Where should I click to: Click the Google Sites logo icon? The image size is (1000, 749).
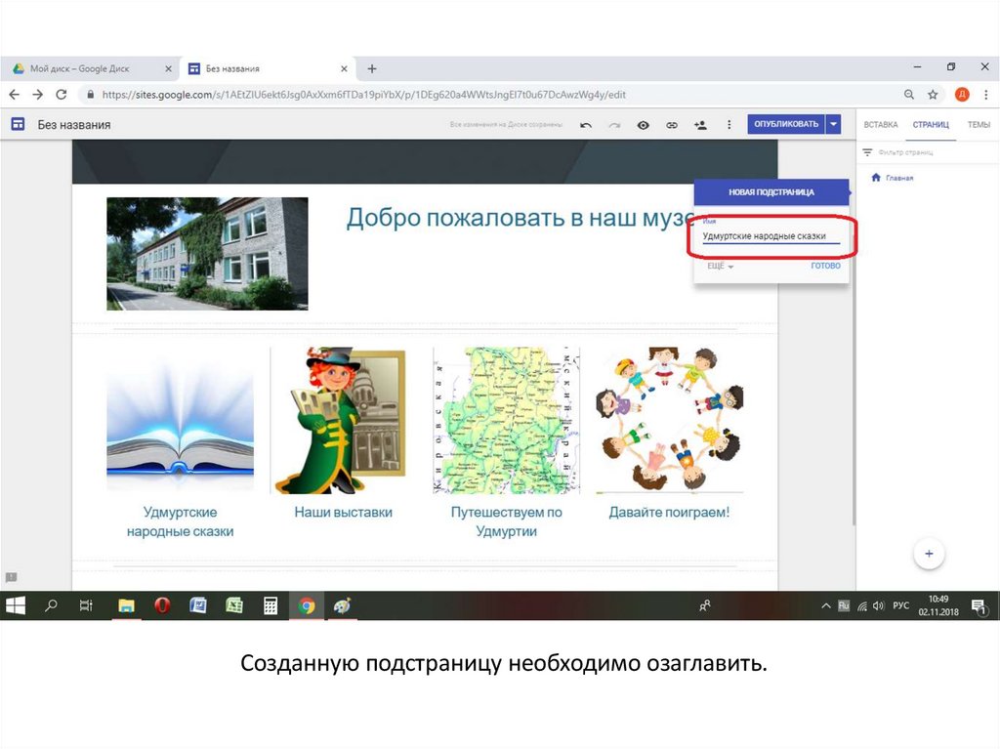(x=17, y=124)
